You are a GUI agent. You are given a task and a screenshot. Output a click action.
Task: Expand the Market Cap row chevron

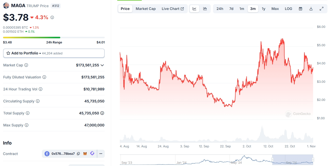102,65
